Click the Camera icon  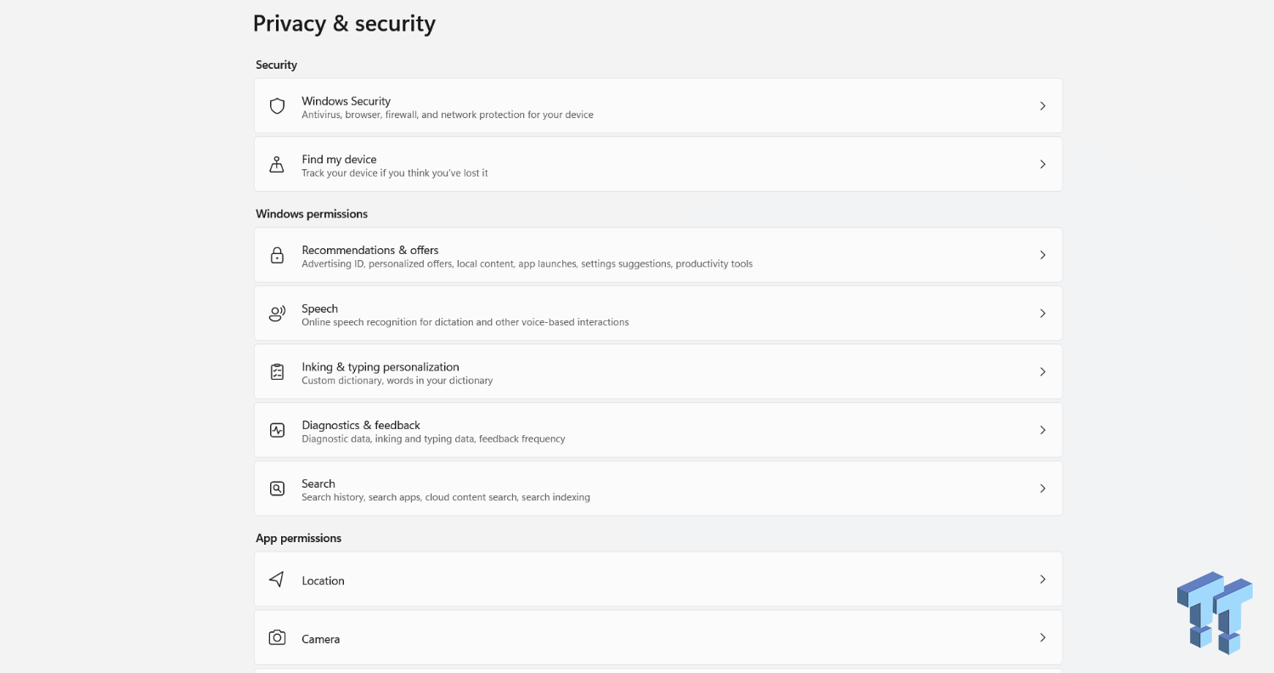[277, 637]
